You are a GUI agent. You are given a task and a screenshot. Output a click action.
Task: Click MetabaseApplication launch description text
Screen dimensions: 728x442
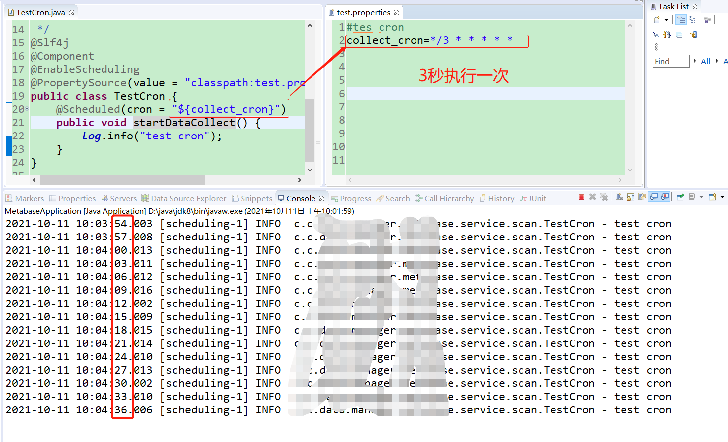click(x=179, y=211)
